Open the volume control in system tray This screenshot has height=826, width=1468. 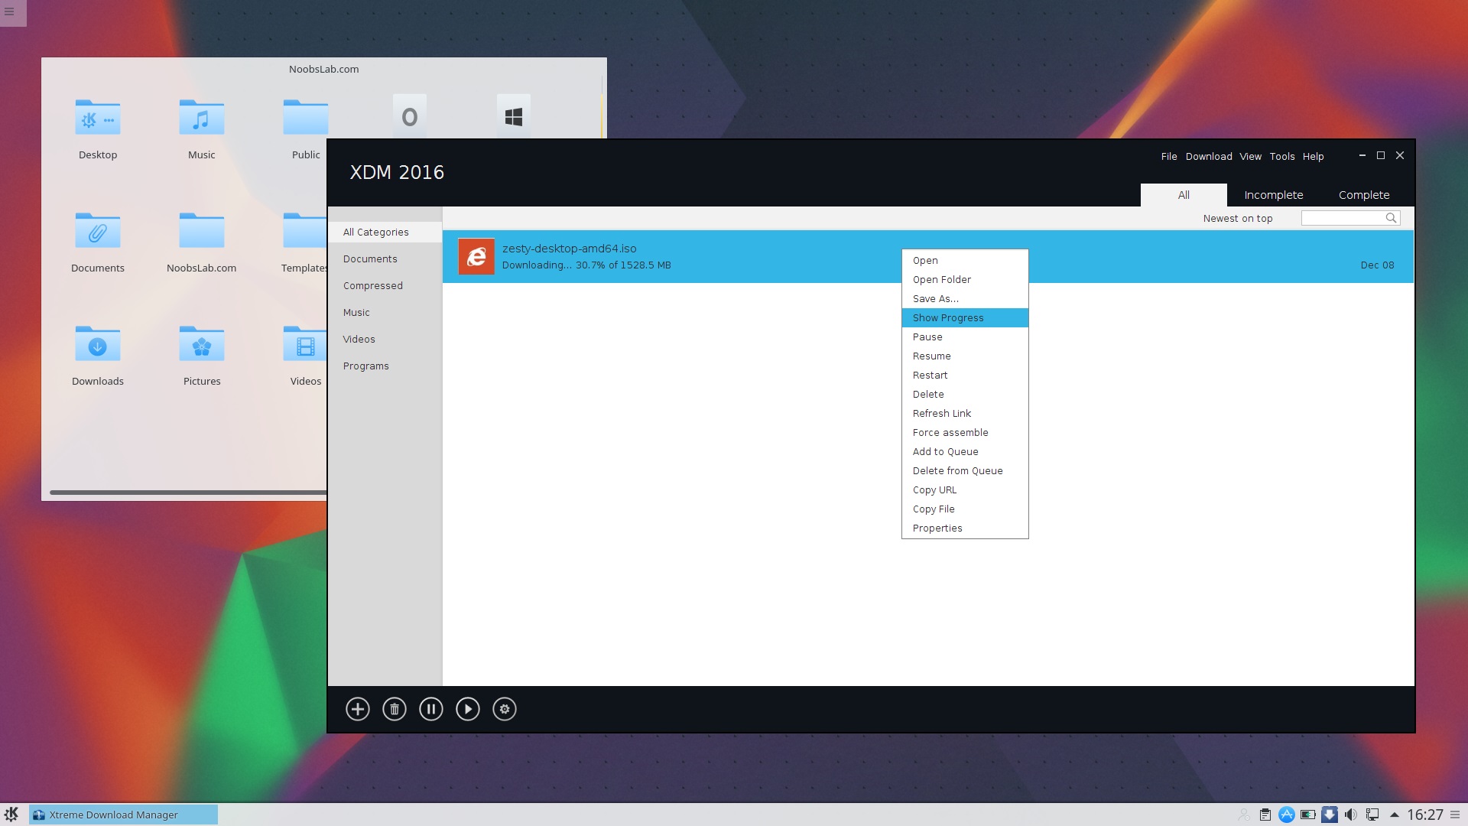[x=1351, y=815]
